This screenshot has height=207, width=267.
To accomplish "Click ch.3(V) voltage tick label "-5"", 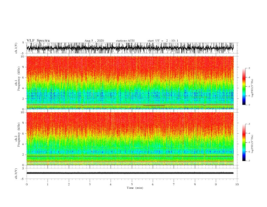I will (x=23, y=179).
